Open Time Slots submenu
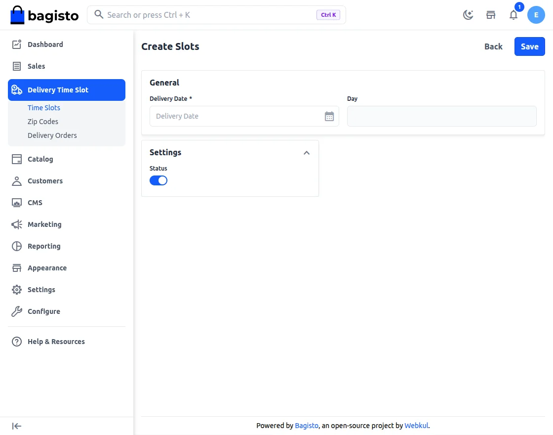Screen dimensions: 553x435 click(44, 108)
